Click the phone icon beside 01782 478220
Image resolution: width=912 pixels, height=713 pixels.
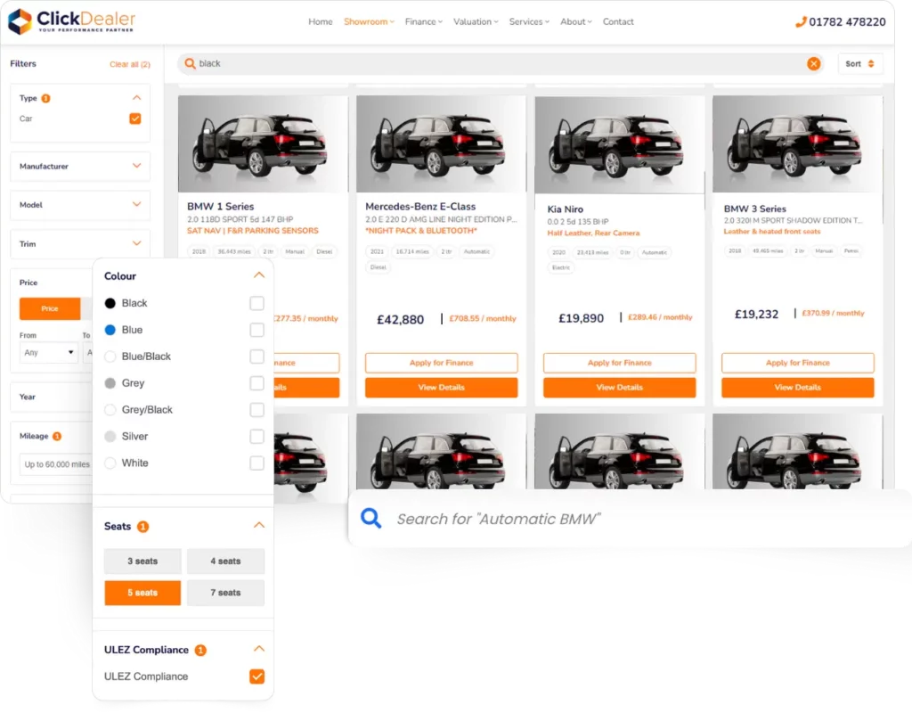(801, 21)
